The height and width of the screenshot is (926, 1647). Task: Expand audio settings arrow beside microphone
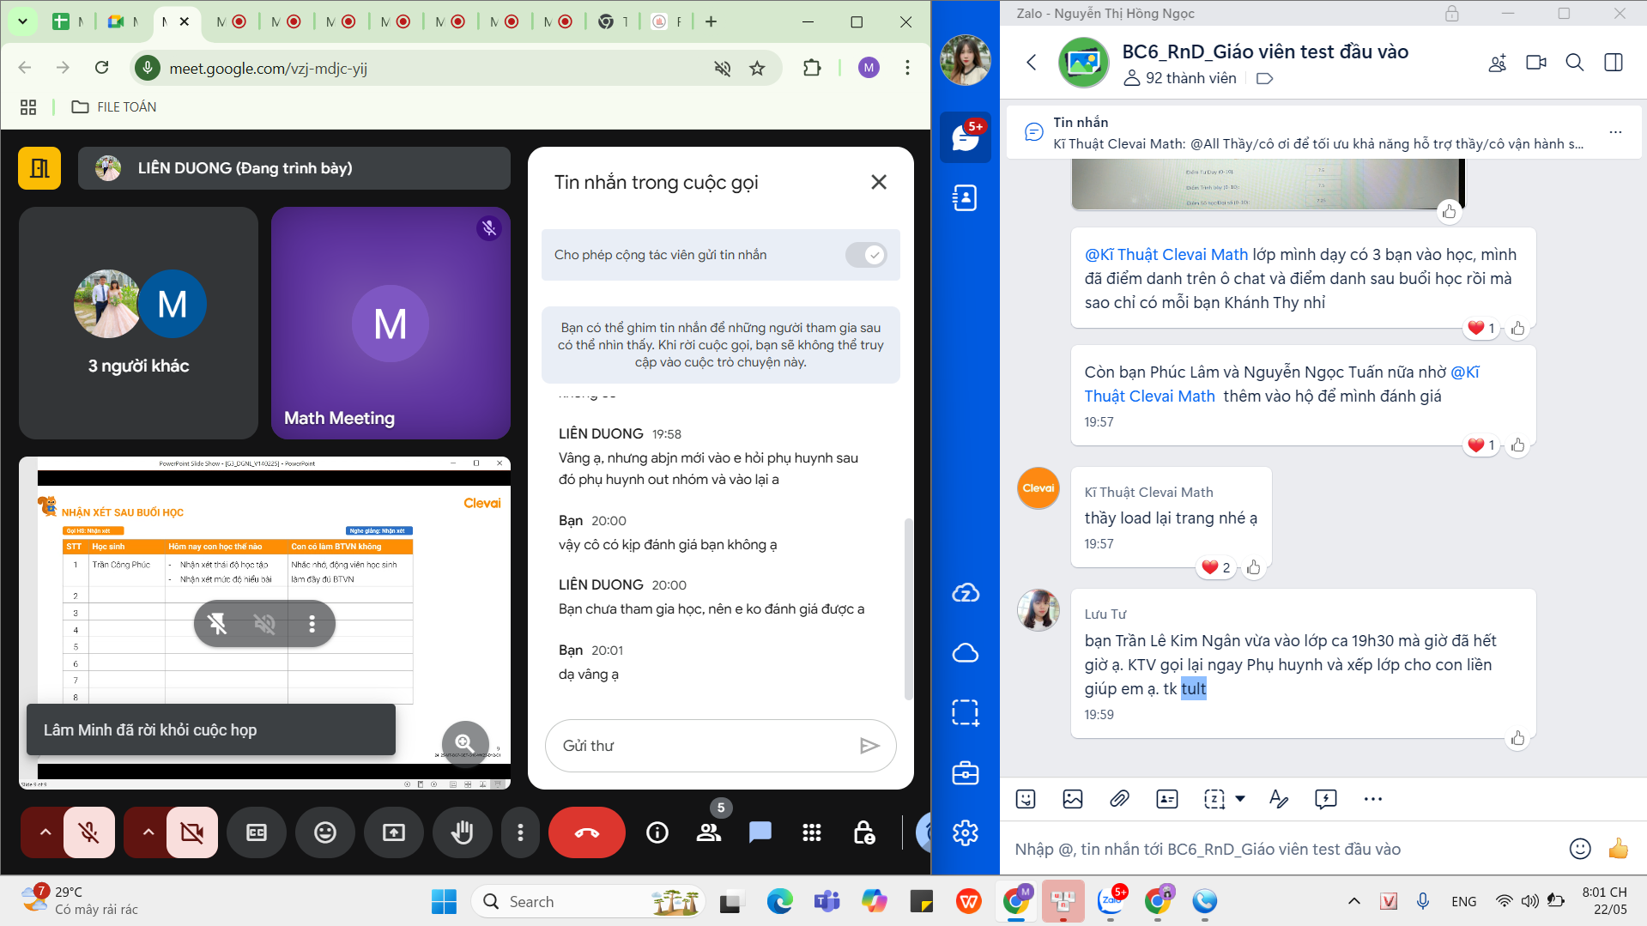pos(45,832)
